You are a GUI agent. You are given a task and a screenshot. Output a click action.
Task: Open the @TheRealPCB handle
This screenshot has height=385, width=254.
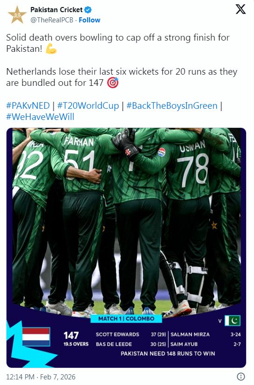point(52,20)
